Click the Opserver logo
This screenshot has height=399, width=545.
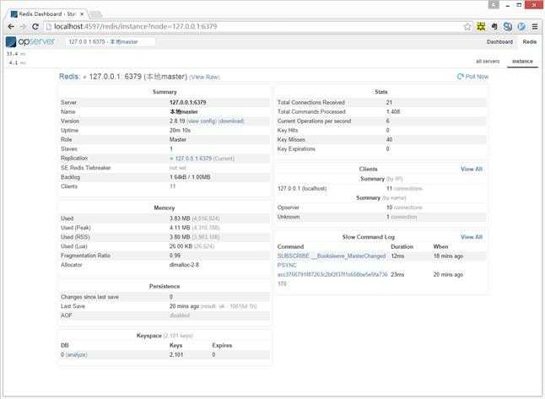(x=30, y=41)
